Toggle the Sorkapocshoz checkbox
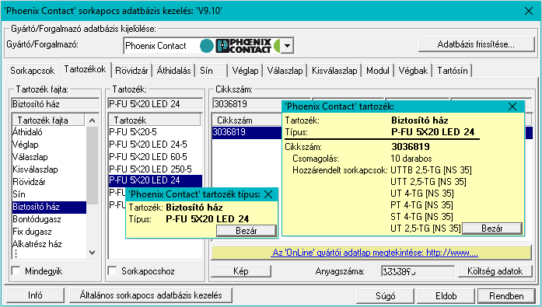The image size is (542, 307). [112, 270]
